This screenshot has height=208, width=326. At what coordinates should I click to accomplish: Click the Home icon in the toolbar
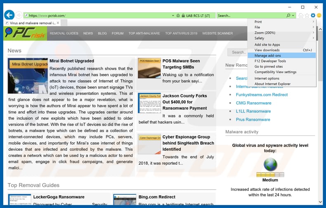[x=301, y=15]
